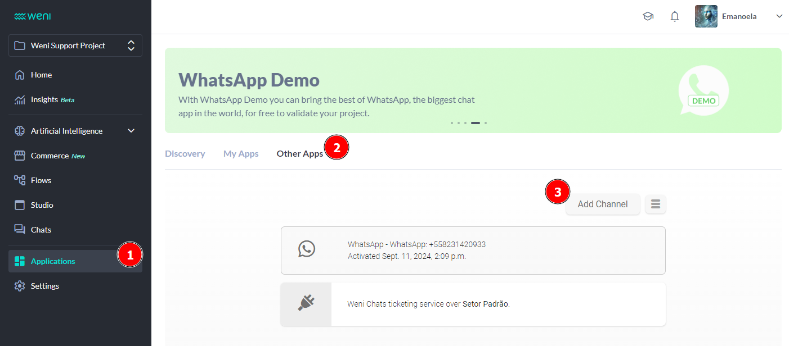Open the Flows section icon
This screenshot has height=346, width=789.
(20, 180)
